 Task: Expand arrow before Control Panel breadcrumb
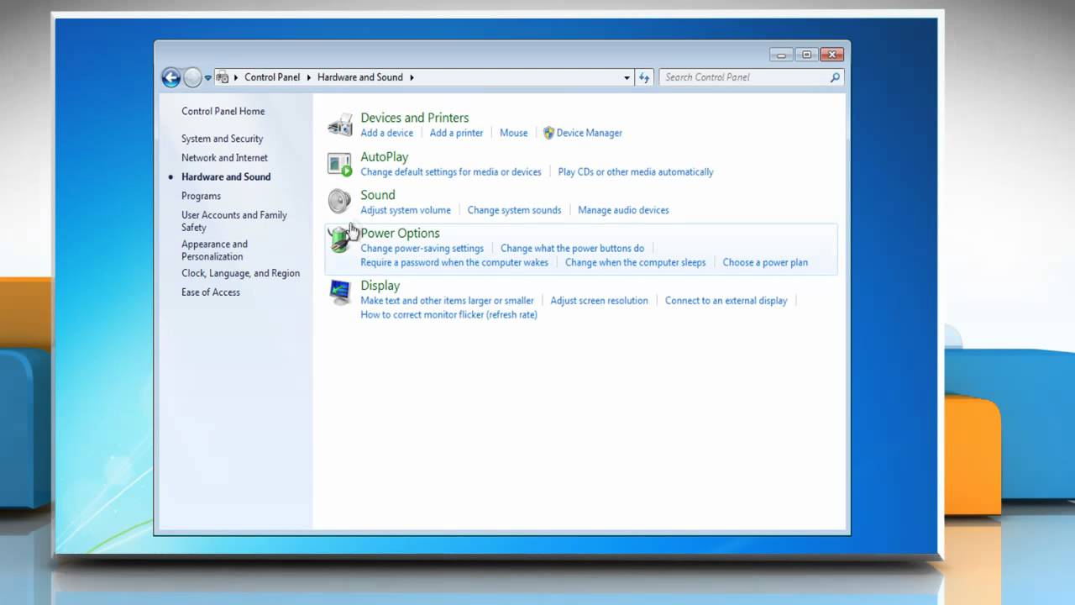236,77
